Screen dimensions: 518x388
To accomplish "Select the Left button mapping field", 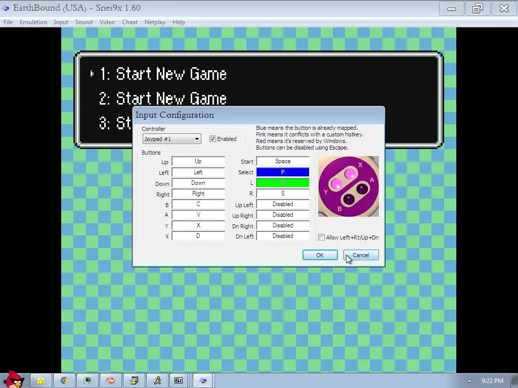I will [x=198, y=172].
